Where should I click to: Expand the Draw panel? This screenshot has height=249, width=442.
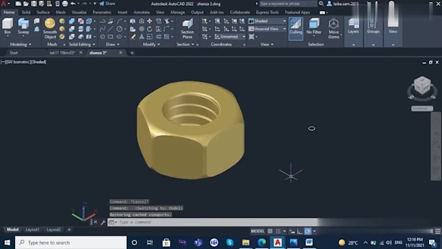112,44
